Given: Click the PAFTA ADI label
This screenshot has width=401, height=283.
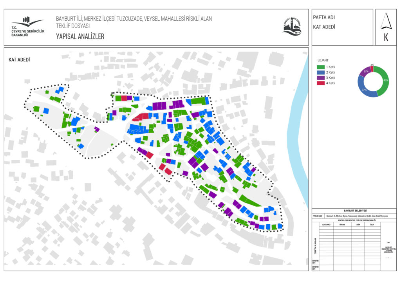Looking at the screenshot, I should click(x=323, y=18).
